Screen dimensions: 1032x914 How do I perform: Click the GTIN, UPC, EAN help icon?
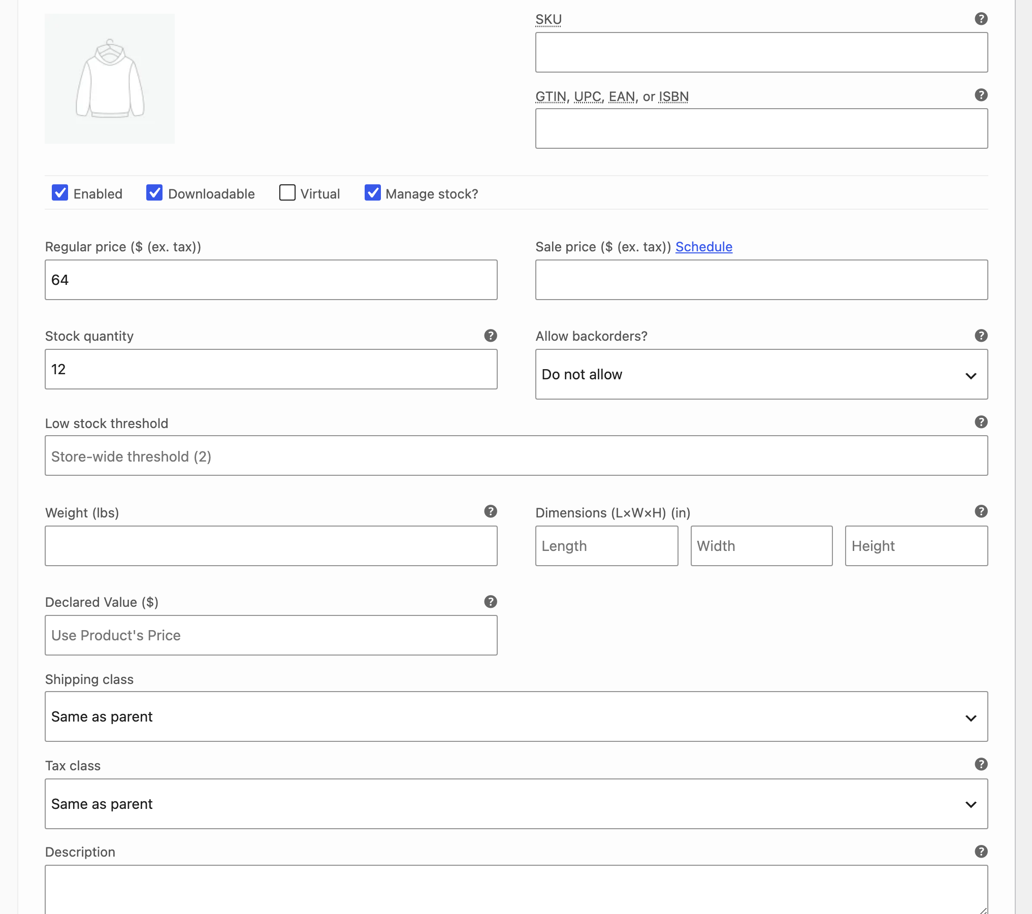(x=981, y=95)
